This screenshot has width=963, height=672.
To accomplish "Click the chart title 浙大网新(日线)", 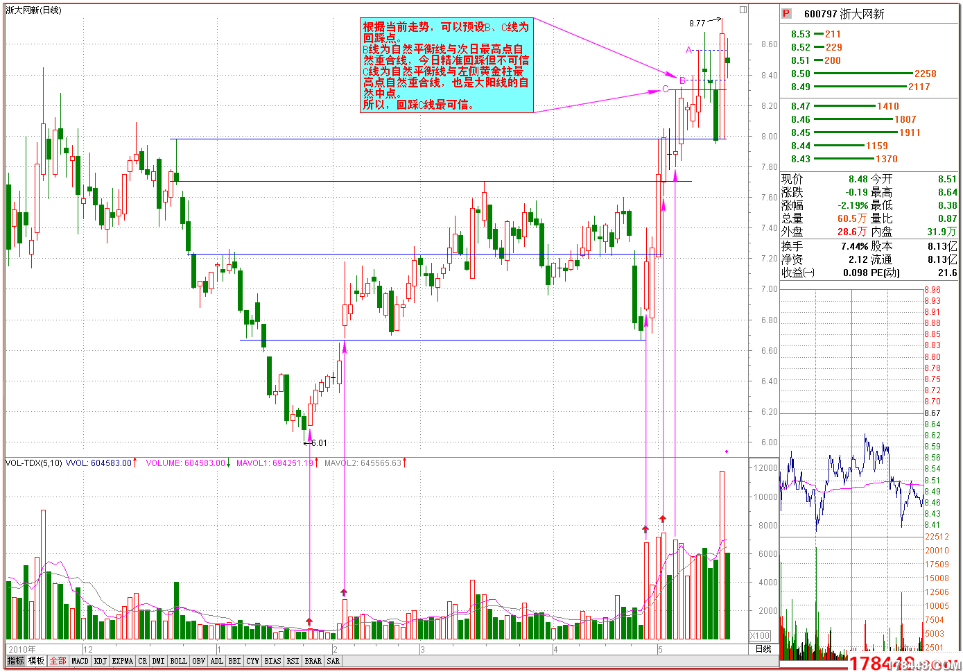I will tap(33, 10).
